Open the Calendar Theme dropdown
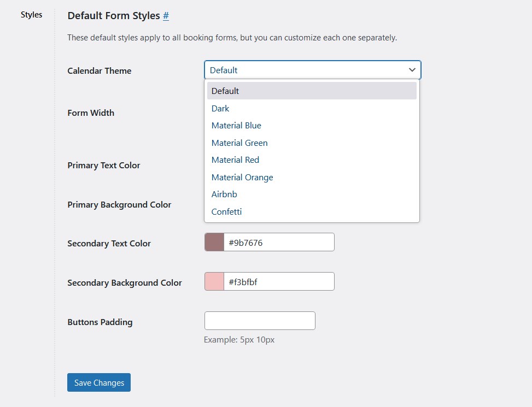This screenshot has width=532, height=407. [x=313, y=70]
